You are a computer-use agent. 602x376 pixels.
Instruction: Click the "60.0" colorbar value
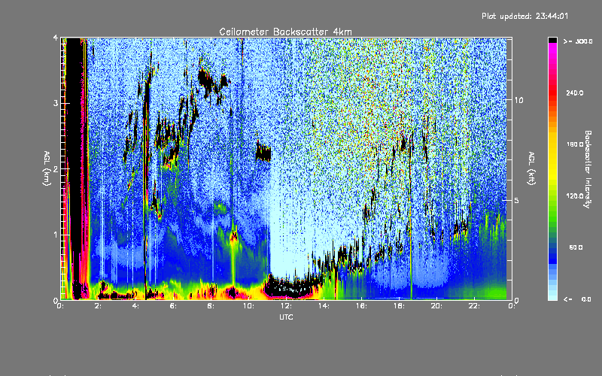point(576,247)
